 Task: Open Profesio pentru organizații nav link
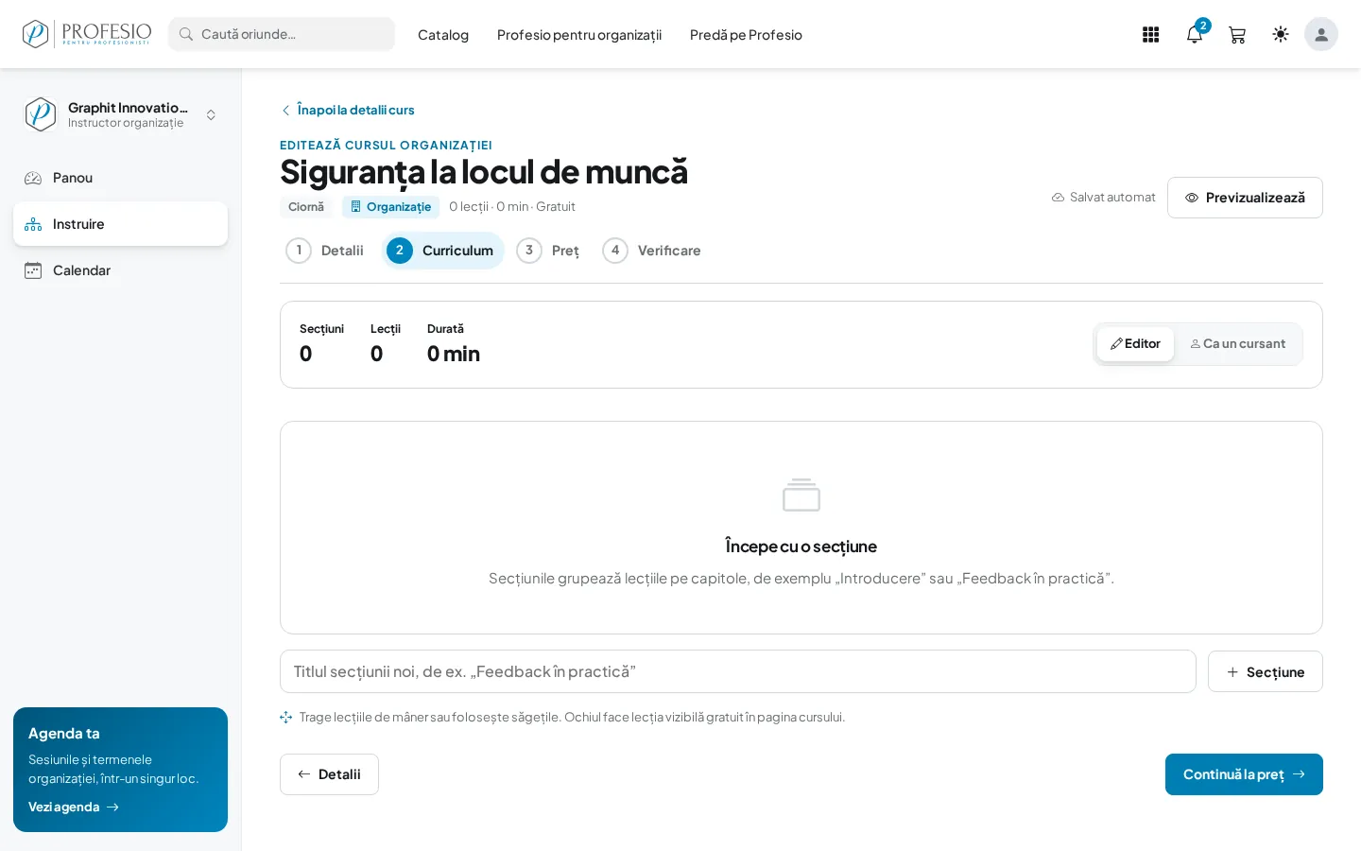tap(579, 35)
